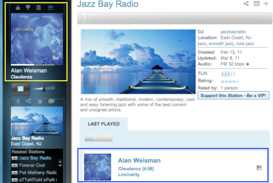Image resolution: width=273 pixels, height=183 pixels.
Task: Buy Liminality via cart icon in list
Action: click(x=259, y=168)
